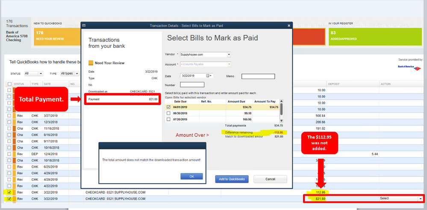Click CHECKCARD 0321 SUPPLYHOUSE.COM in 112.95 row
This screenshot has height=210, width=427.
(x=115, y=192)
